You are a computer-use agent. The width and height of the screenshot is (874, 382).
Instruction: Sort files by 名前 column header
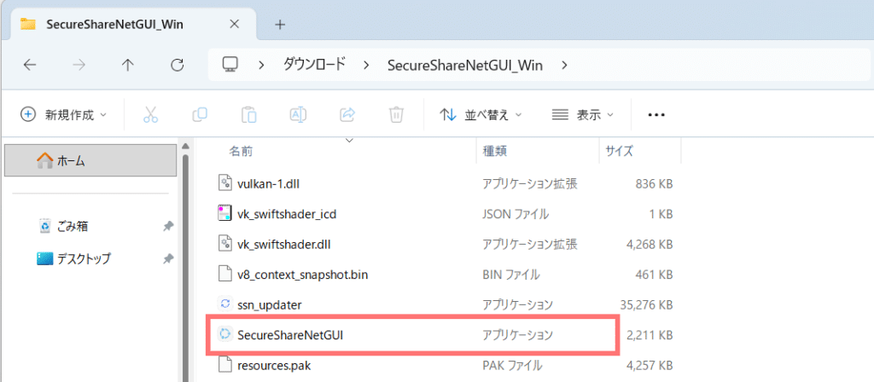(x=241, y=151)
